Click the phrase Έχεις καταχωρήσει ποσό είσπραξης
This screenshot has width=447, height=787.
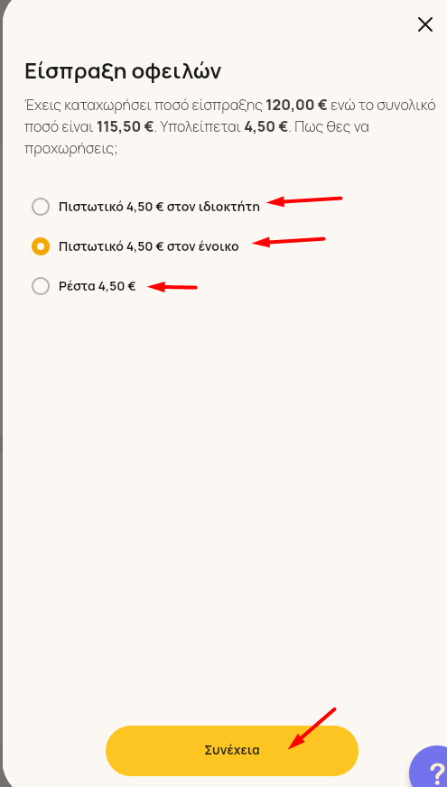click(x=144, y=106)
